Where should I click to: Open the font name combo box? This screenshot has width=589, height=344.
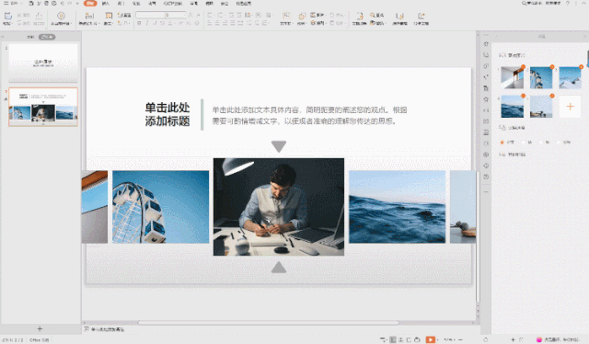pos(150,15)
